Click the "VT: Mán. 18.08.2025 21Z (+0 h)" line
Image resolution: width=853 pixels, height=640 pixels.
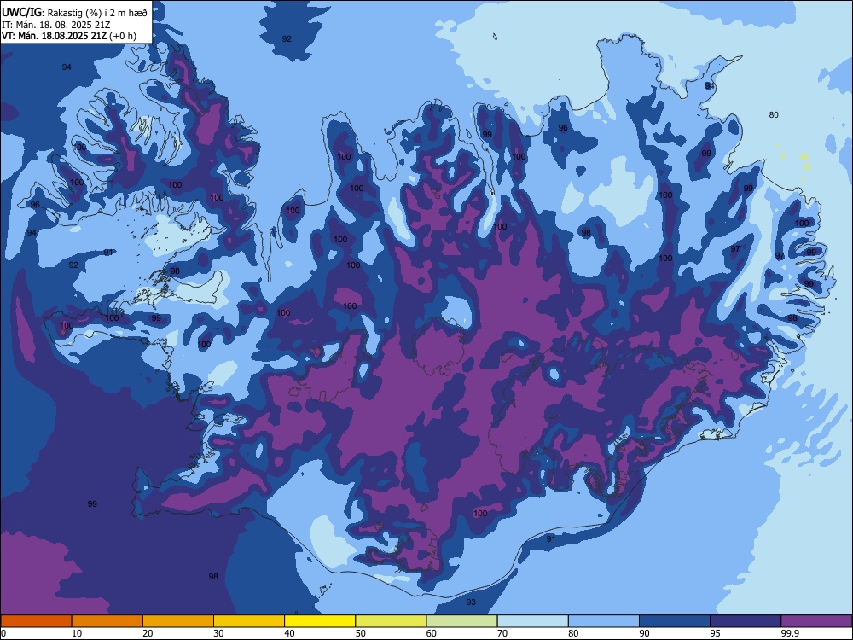69,36
